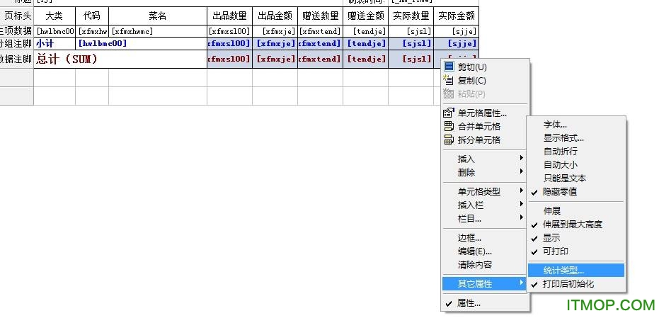Image resolution: width=659 pixels, height=323 pixels.
Task: Click the 分组注脚 row label
Action: 17,43
